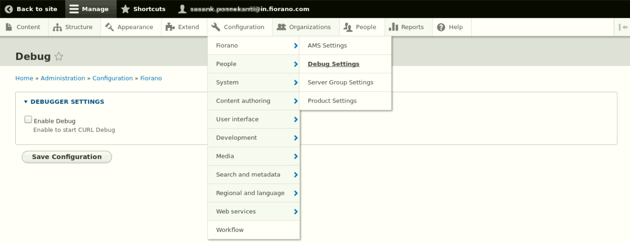Screen dimensions: 630x243
Task: Expand the Web services submenu arrow
Action: pos(296,212)
